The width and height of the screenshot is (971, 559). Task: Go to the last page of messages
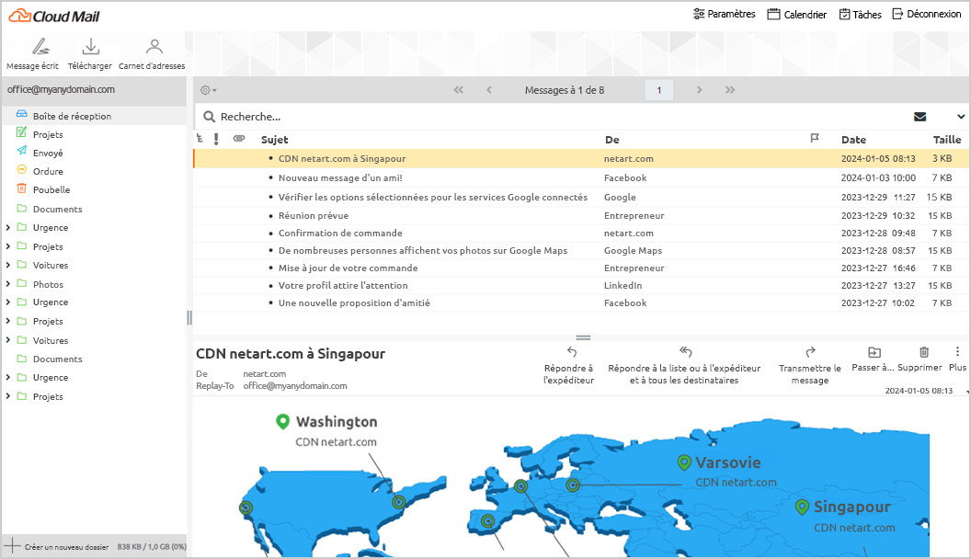tap(730, 90)
